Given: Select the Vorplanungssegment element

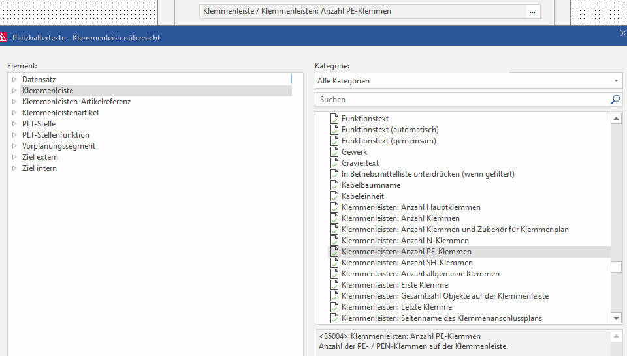Looking at the screenshot, I should tap(58, 146).
